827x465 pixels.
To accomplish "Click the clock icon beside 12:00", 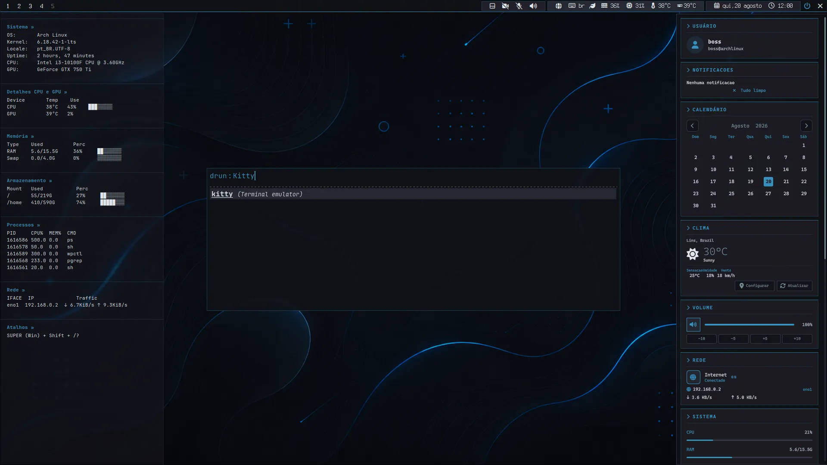I will pos(771,6).
